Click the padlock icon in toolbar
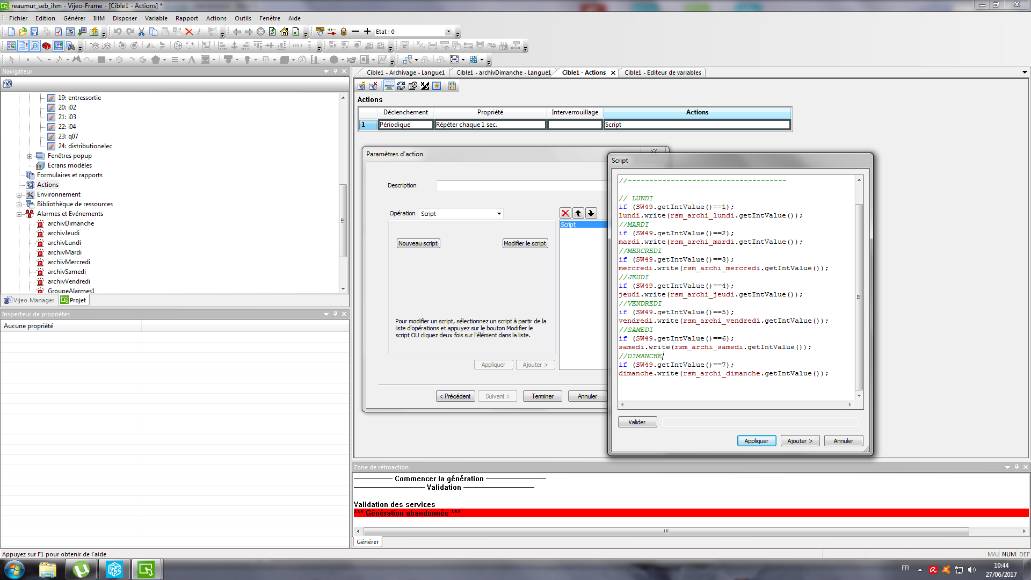 [x=344, y=32]
